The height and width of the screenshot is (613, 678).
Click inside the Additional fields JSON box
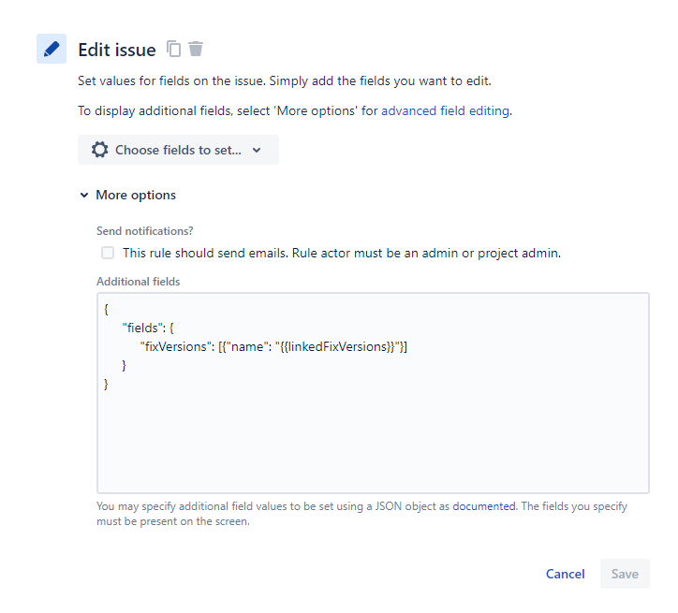point(373,393)
